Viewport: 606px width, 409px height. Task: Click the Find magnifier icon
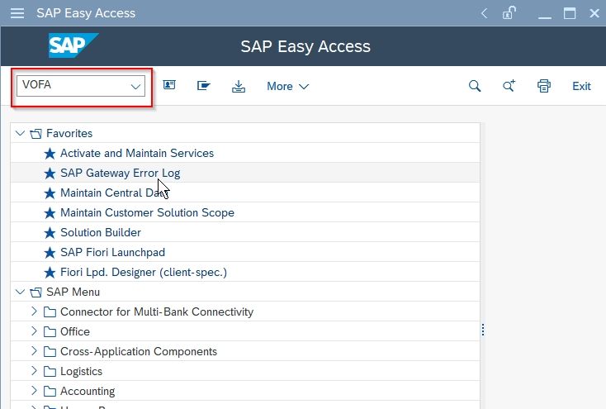click(475, 86)
